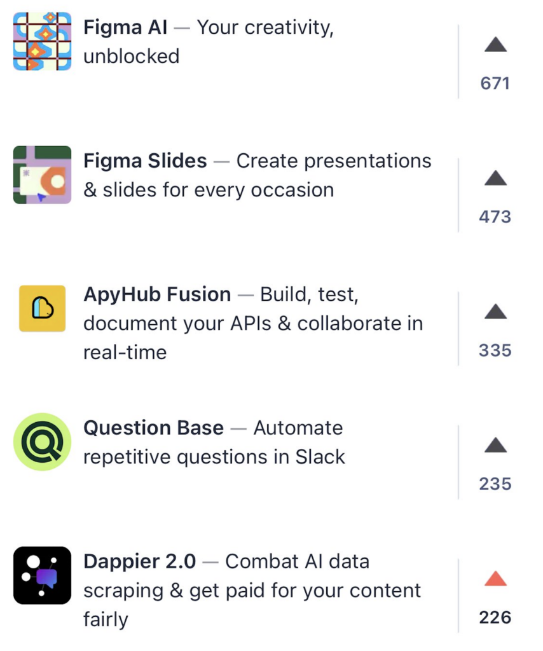Click the black Dappier 2.0 logo

tap(41, 579)
